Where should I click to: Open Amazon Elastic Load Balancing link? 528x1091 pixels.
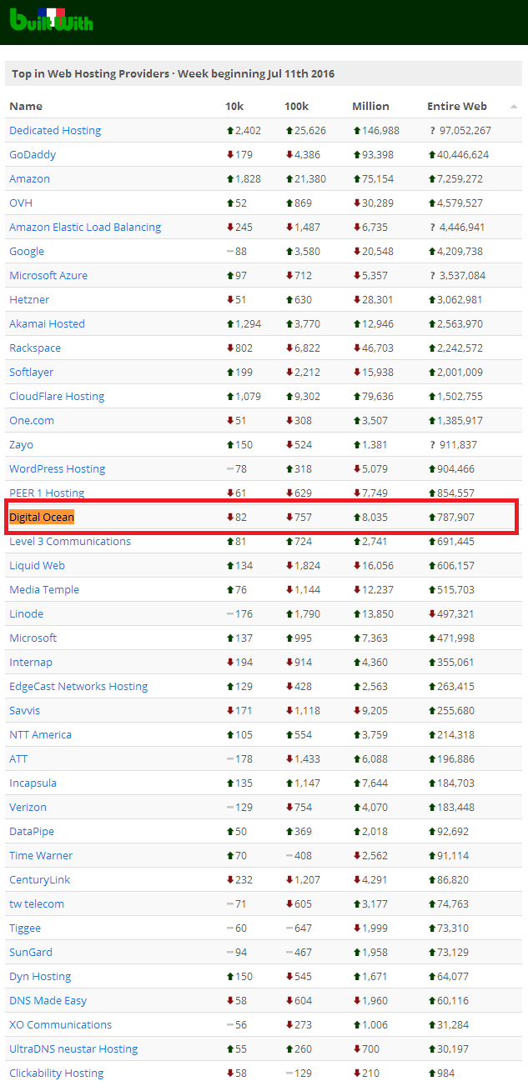click(x=85, y=227)
